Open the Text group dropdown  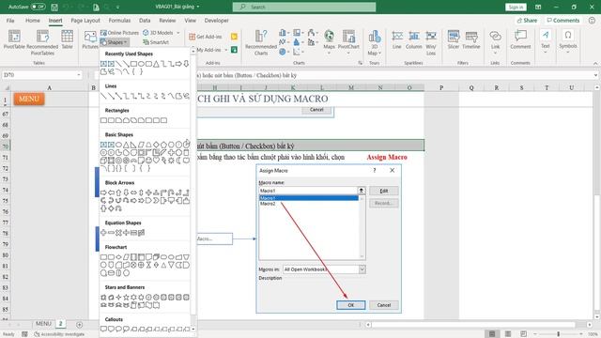545,41
